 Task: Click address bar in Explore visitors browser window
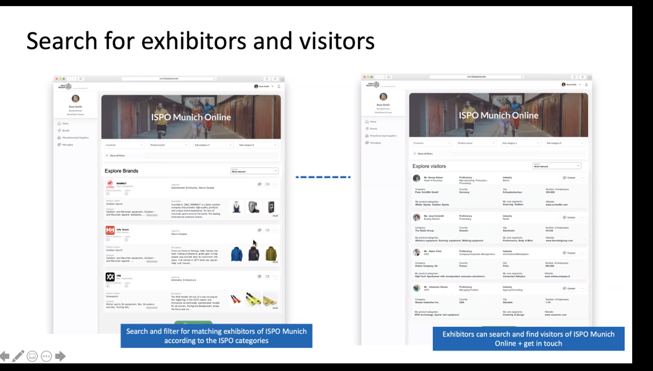click(x=477, y=77)
